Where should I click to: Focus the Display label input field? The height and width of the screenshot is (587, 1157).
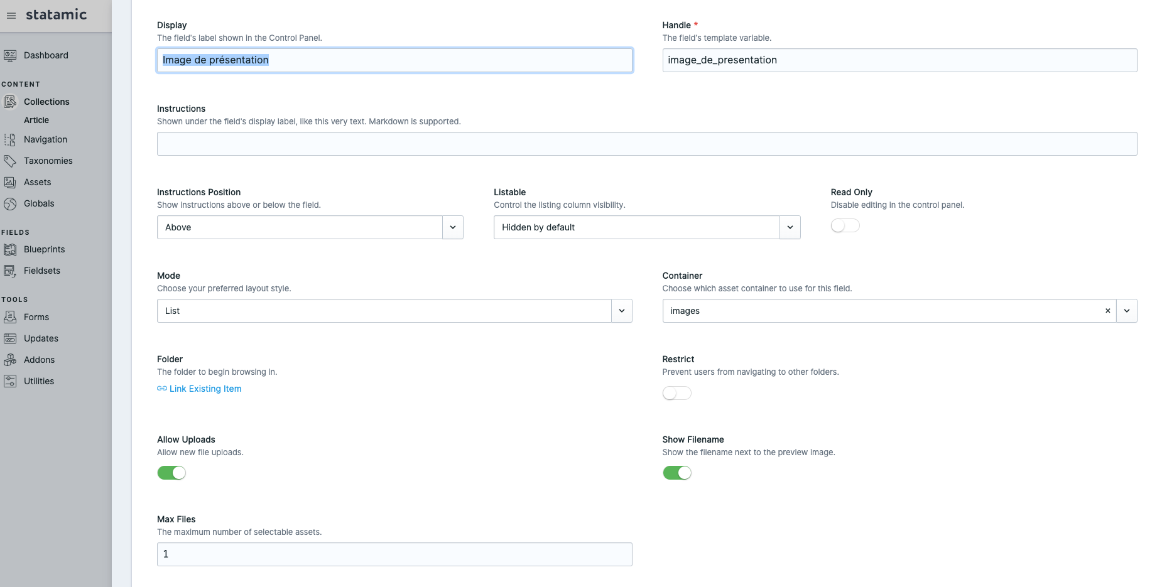(x=394, y=60)
